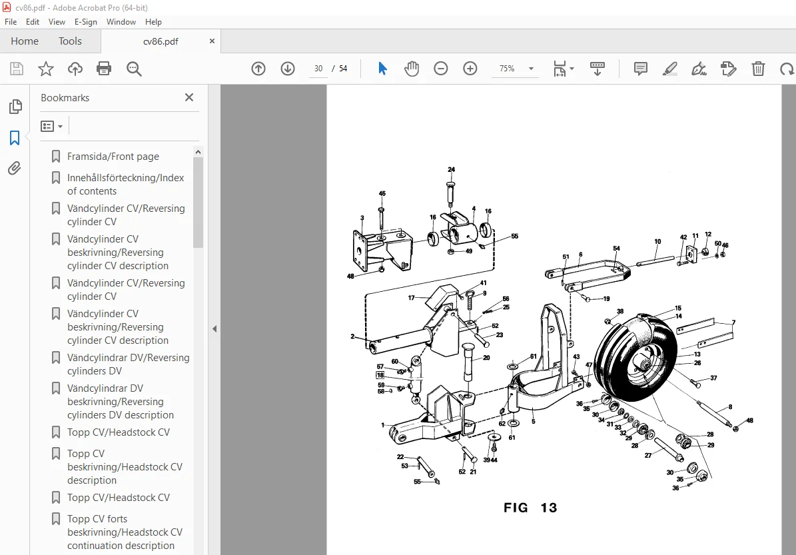
Task: Open the File menu
Action: (11, 22)
